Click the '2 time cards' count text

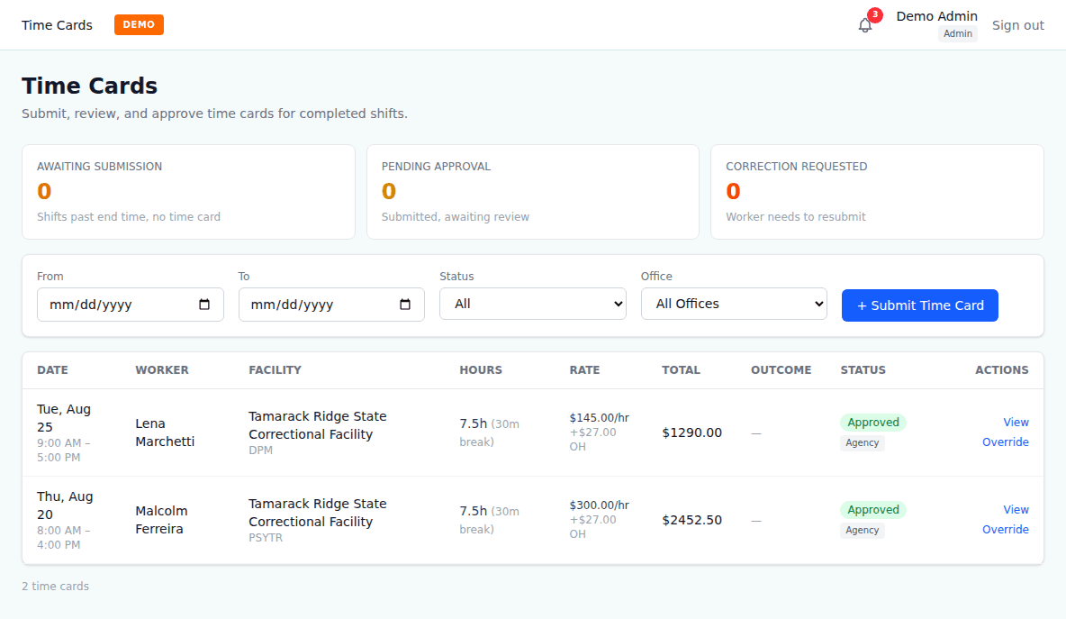(x=55, y=587)
